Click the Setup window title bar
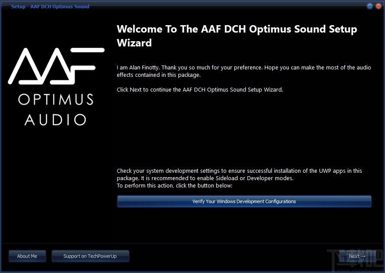 [x=191, y=6]
